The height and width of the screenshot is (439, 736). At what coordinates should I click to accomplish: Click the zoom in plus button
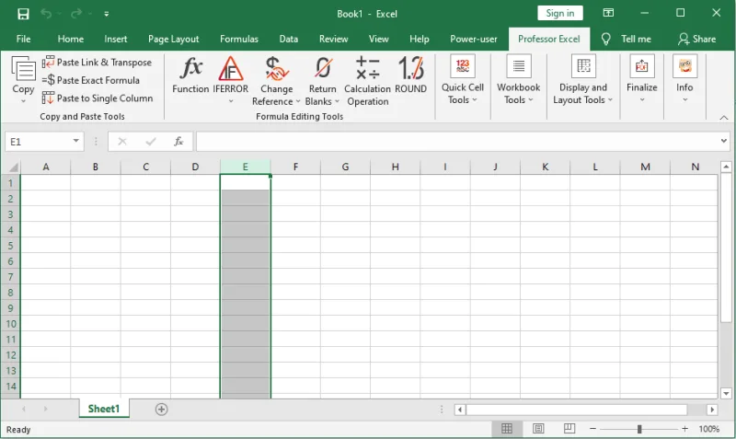(684, 429)
